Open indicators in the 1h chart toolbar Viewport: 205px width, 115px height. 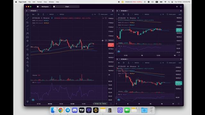click(128, 14)
